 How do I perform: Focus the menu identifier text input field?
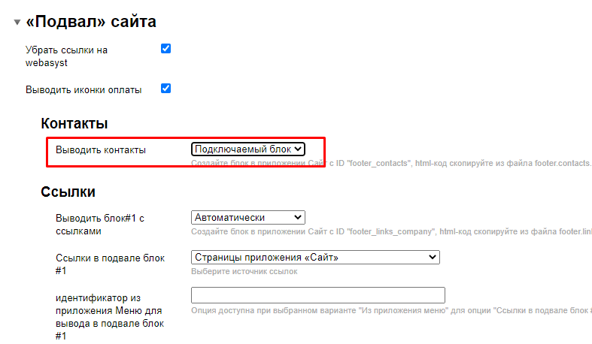318,295
